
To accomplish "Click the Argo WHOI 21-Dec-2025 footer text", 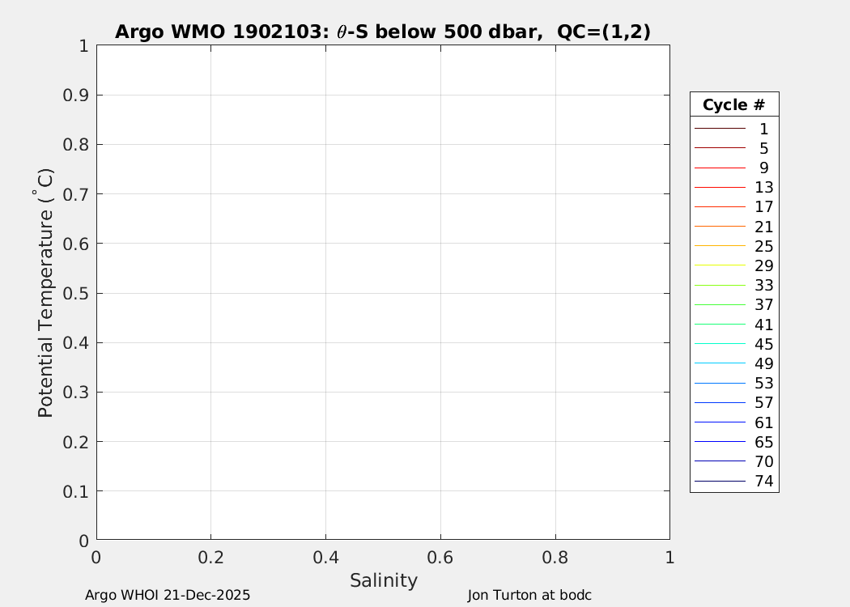I will pyautogui.click(x=168, y=596).
